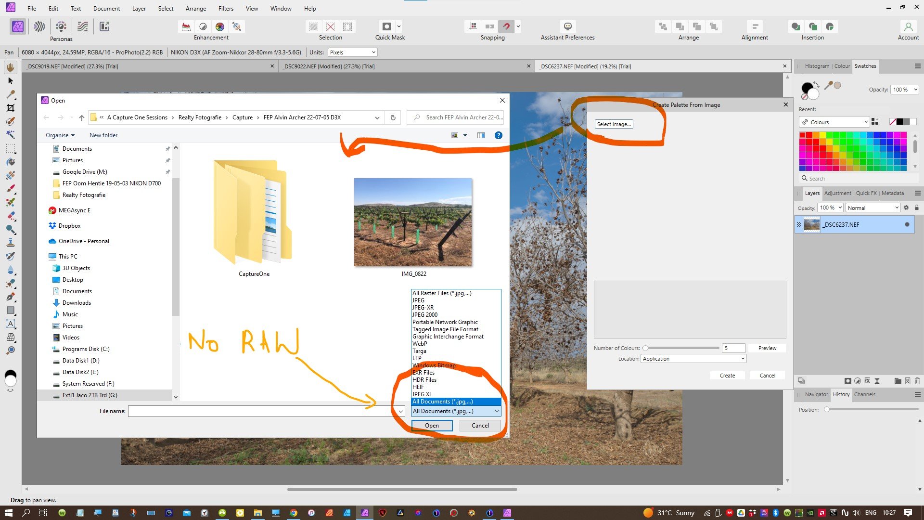Select the Text tool in the tools panel
Image resolution: width=924 pixels, height=520 pixels.
coord(11,324)
